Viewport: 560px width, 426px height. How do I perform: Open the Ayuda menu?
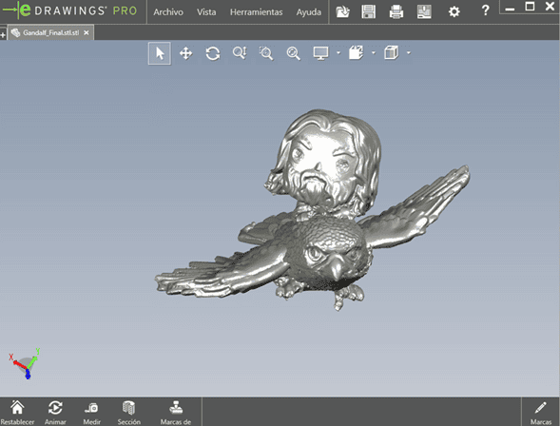coord(309,12)
